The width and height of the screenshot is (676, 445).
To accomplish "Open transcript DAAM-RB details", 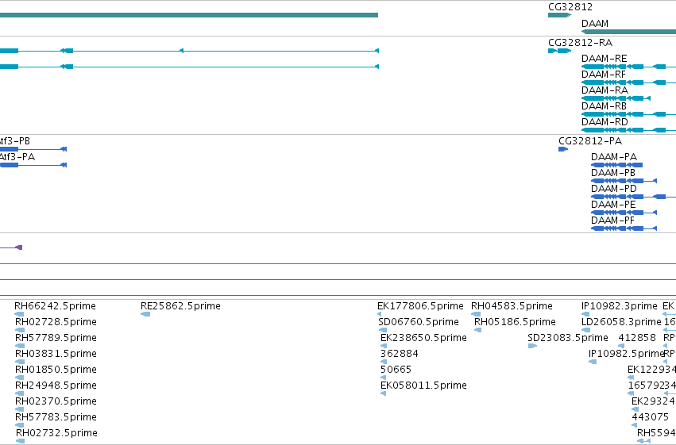I will pos(604,106).
